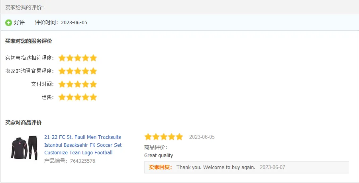Click the product number 764325576

pyautogui.click(x=82, y=161)
